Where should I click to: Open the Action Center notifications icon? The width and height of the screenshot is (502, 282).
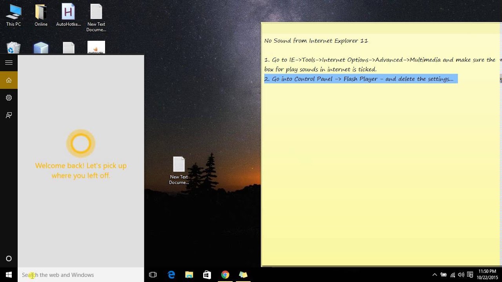(470, 275)
